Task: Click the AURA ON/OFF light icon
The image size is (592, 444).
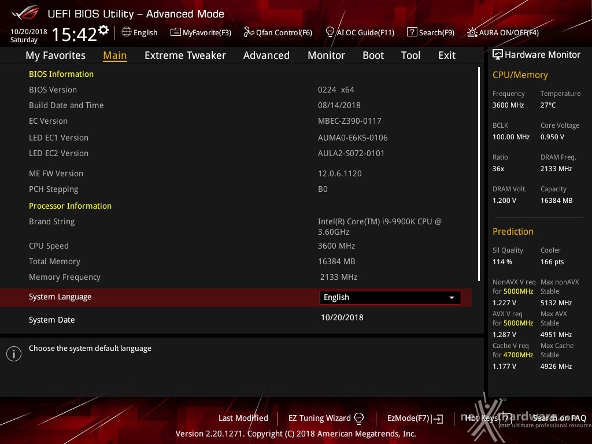Action: click(472, 32)
